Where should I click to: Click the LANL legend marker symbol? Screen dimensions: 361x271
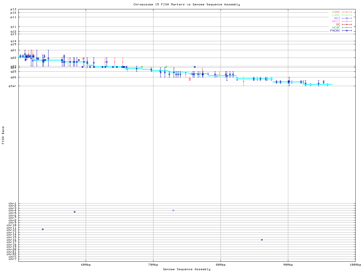[347, 15]
